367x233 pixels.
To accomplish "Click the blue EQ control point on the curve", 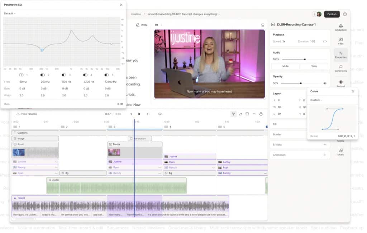I will click(42, 50).
